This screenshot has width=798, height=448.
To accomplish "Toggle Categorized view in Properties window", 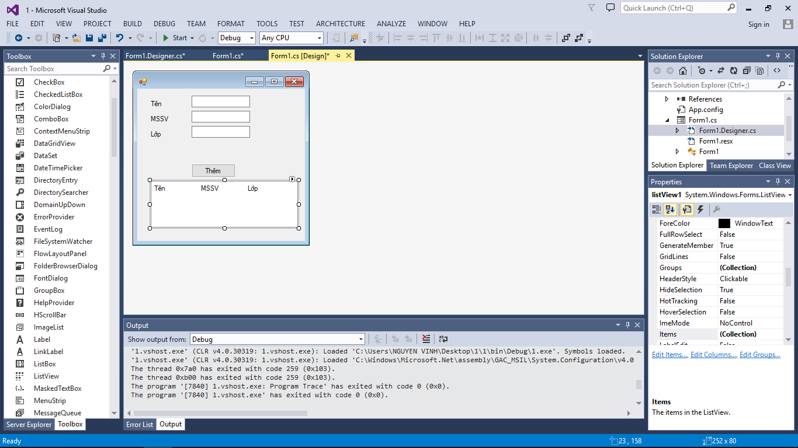I will pyautogui.click(x=657, y=209).
